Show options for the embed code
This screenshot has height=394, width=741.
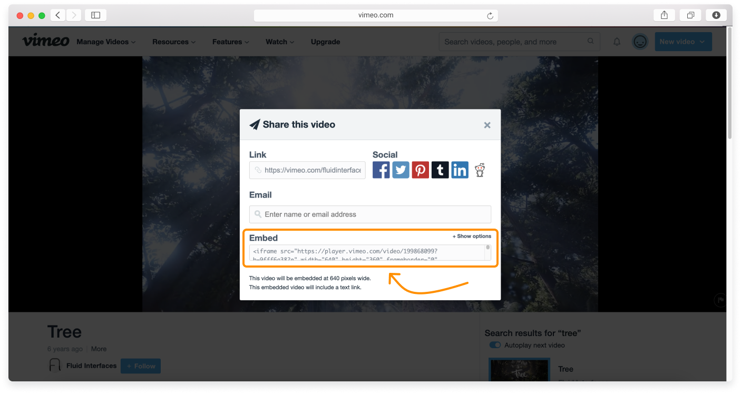click(x=472, y=236)
